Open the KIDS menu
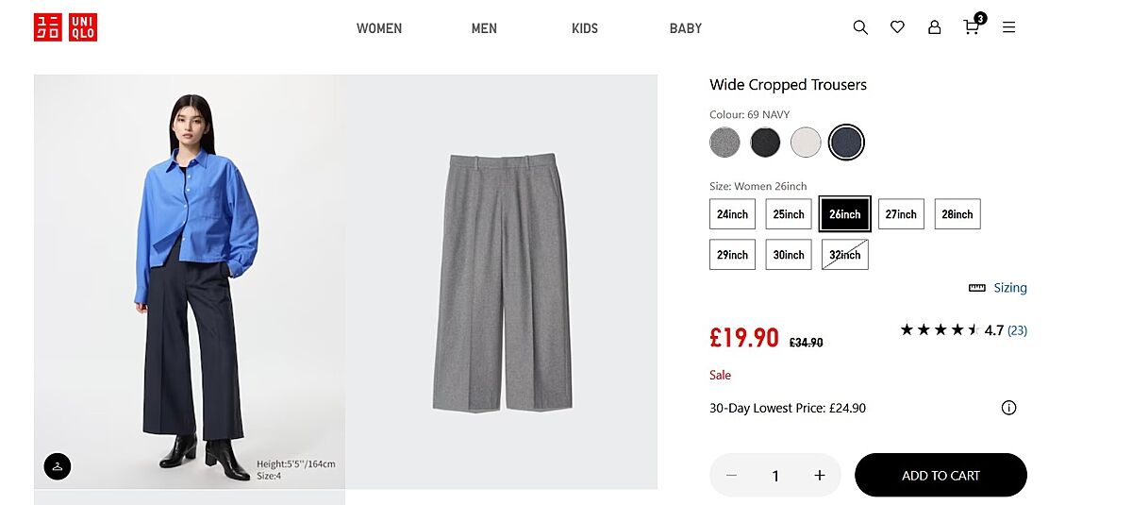 tap(585, 28)
